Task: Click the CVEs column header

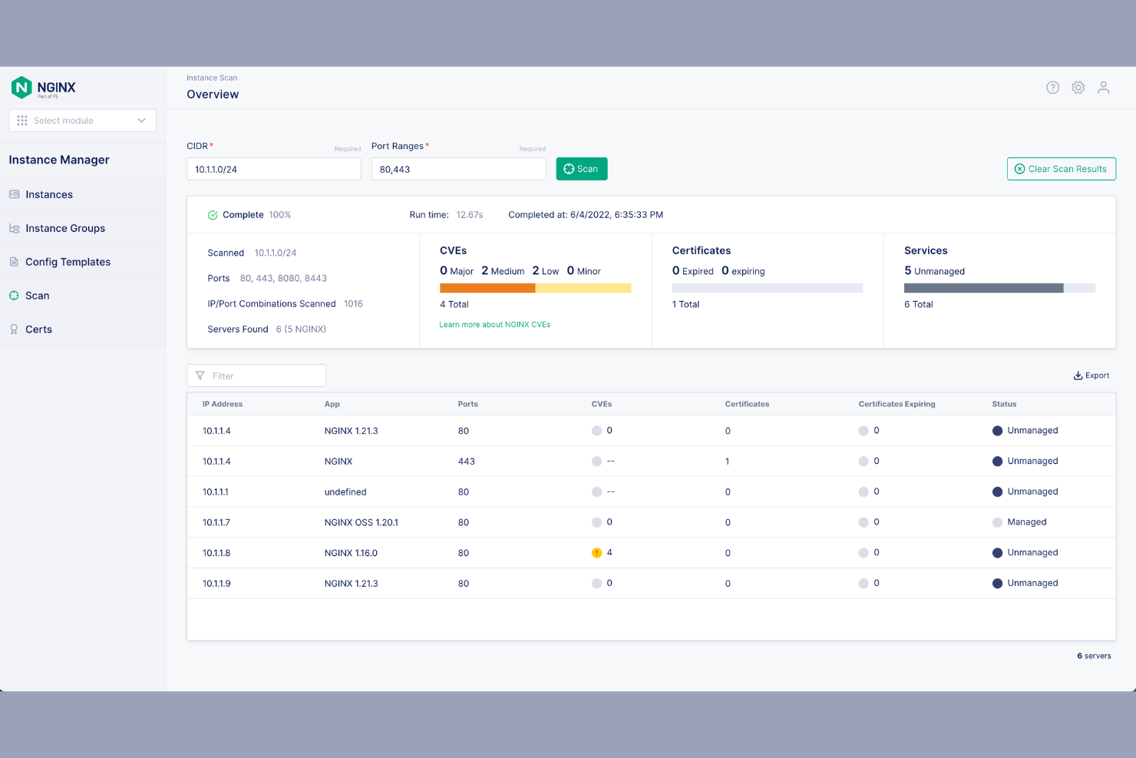Action: pos(601,404)
